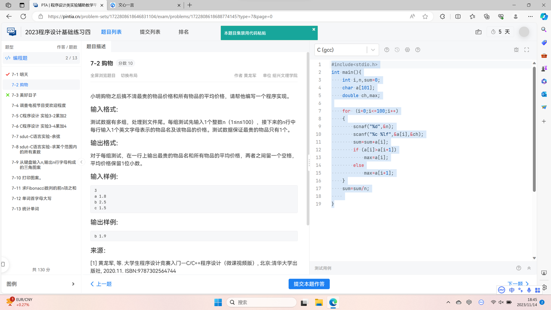Enter fullscreen mode for the code editor

[527, 50]
